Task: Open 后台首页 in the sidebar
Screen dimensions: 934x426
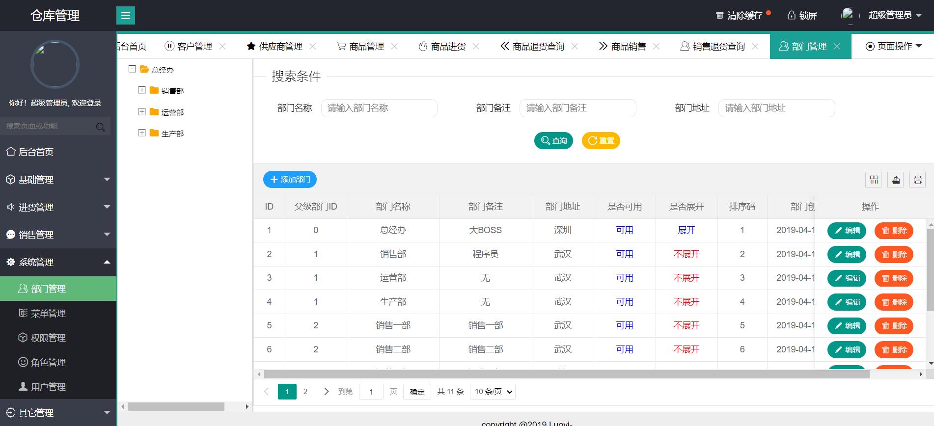Action: tap(58, 152)
